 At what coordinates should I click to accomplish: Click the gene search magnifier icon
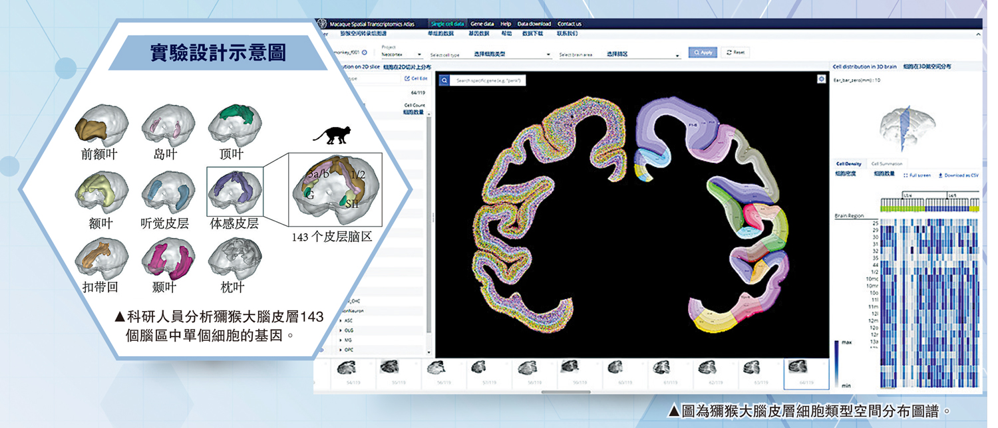pyautogui.click(x=444, y=80)
